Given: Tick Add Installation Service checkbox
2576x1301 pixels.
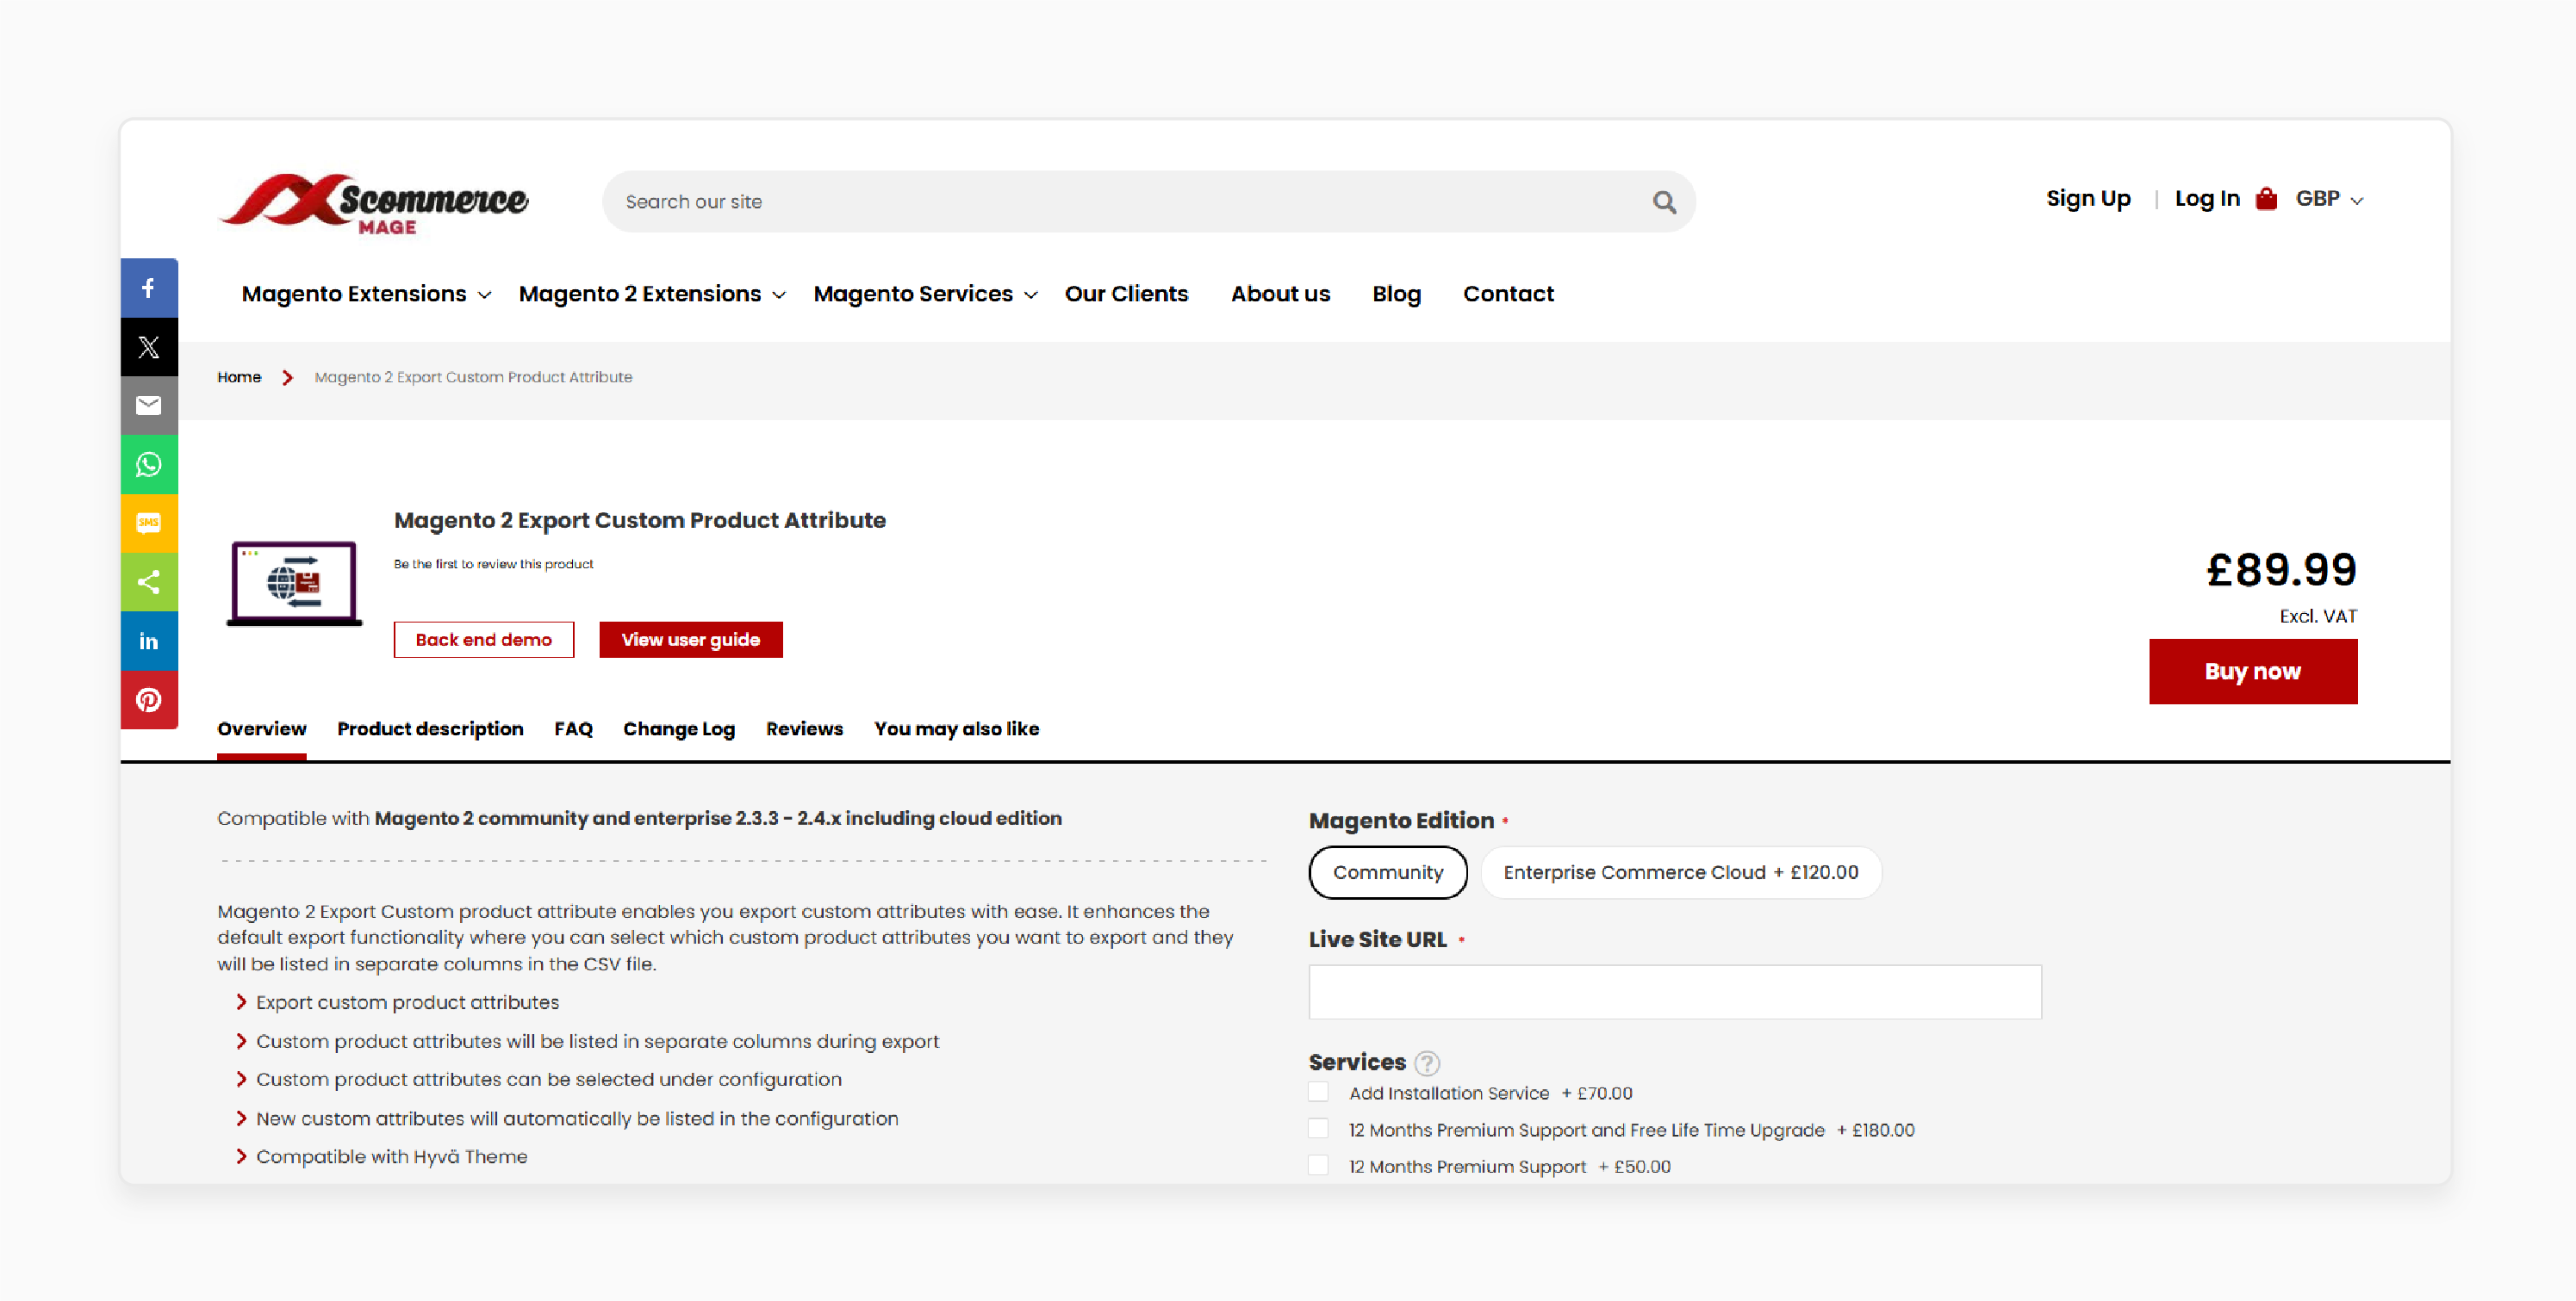Looking at the screenshot, I should tap(1319, 1092).
